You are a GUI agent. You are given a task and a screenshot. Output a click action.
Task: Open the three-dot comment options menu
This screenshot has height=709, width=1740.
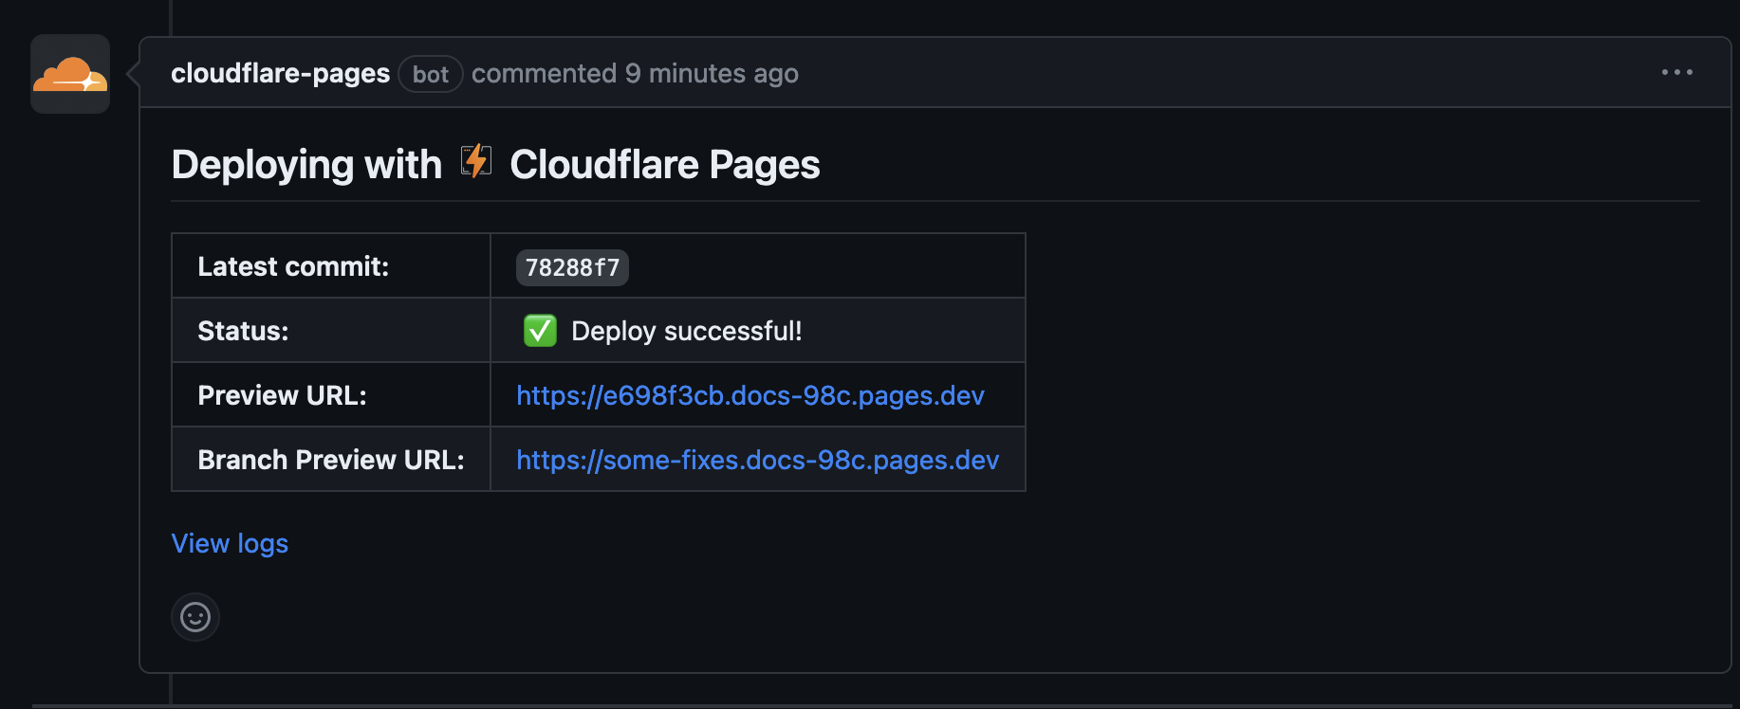pos(1676,72)
